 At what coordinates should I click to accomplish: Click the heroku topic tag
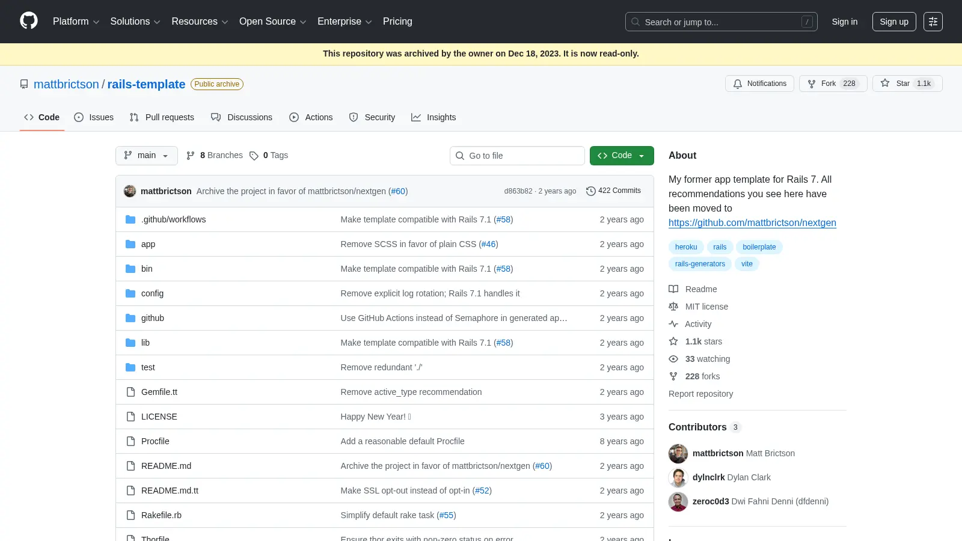pos(686,247)
